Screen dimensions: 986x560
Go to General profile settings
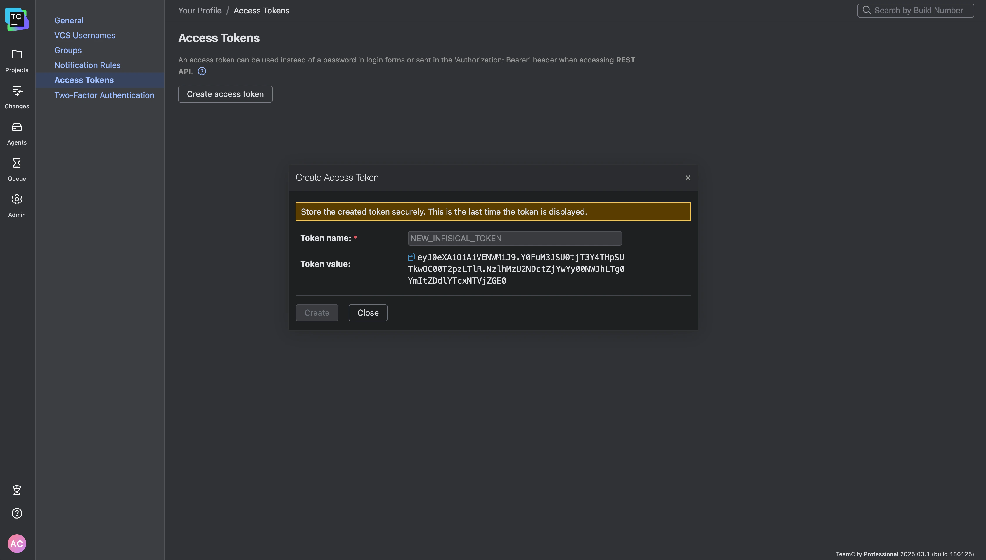69,20
